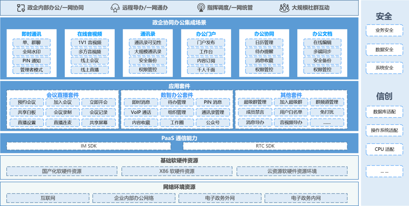This screenshot has width=409, height=206.
Task: Choose 多方音视频 under 在线音视频
Action: [x=90, y=51]
